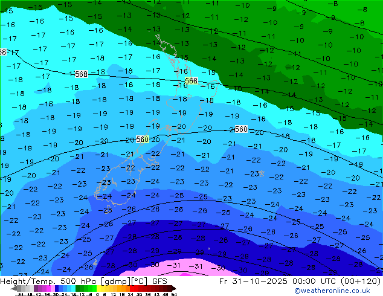Click the small island outline in the far southwest
383x296 pixels.
[95, 262]
